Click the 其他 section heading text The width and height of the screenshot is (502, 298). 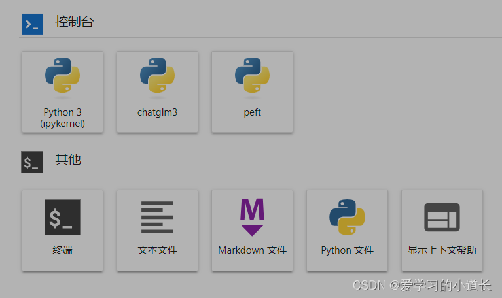click(68, 159)
